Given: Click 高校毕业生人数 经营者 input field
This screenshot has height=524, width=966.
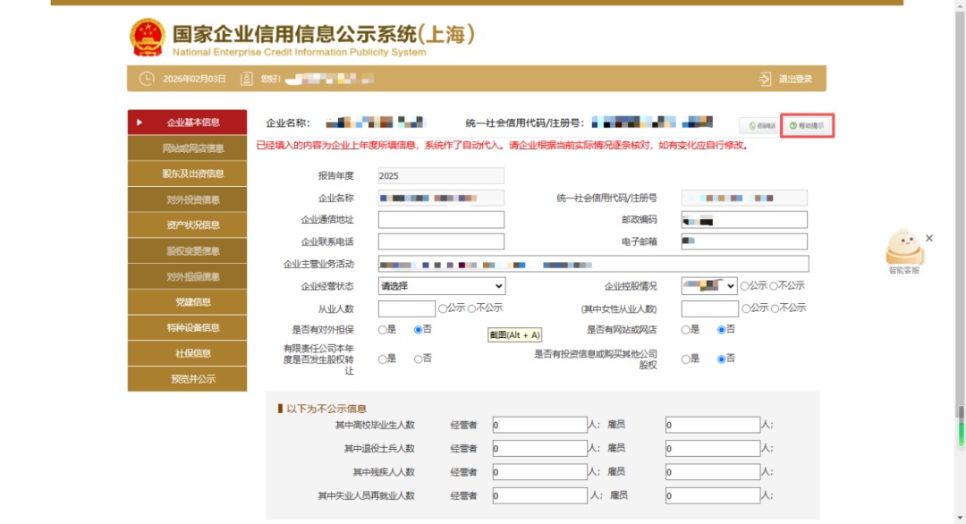Looking at the screenshot, I should coord(539,425).
